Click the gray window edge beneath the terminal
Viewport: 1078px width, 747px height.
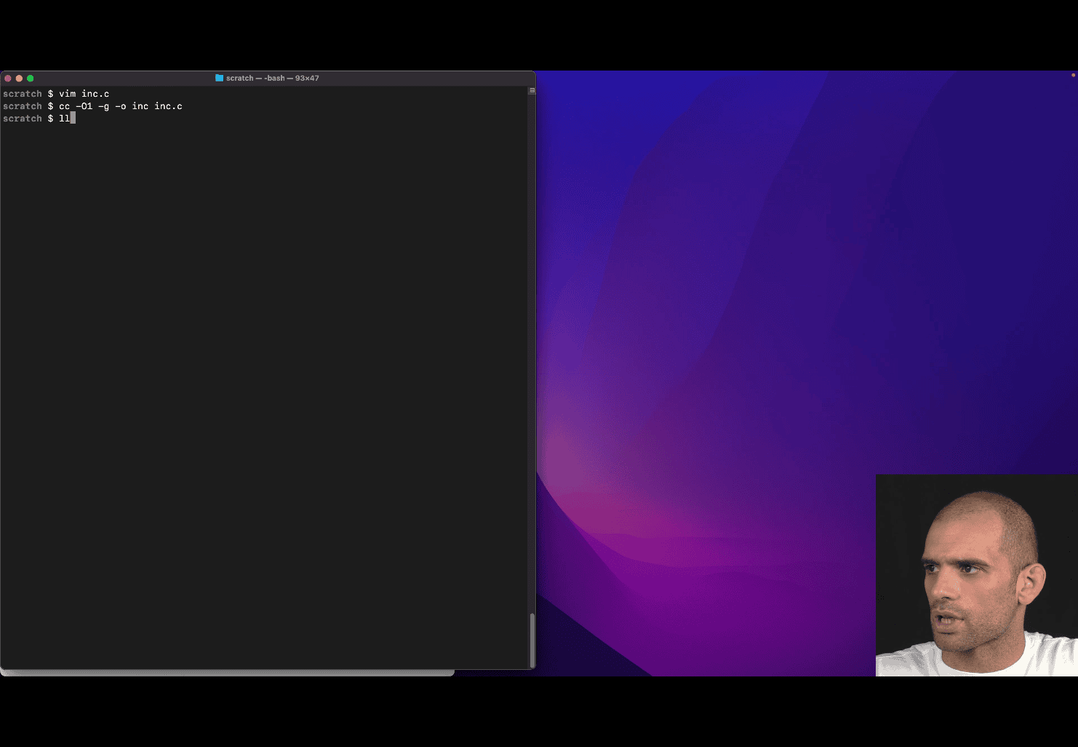click(x=227, y=673)
